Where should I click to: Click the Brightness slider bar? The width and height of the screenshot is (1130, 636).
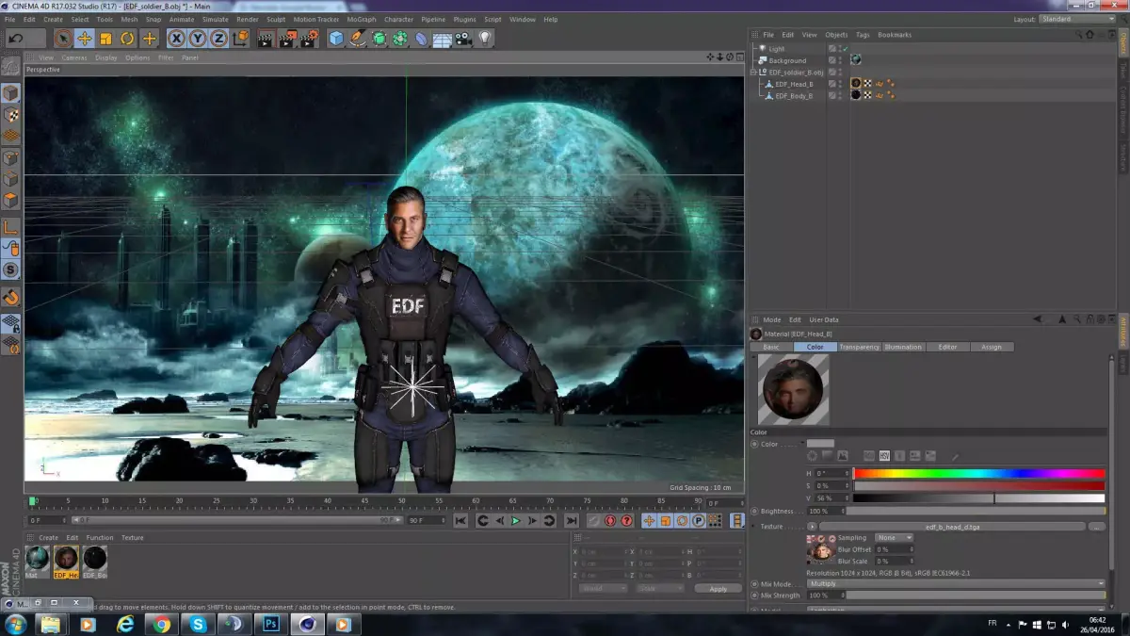[x=975, y=511]
